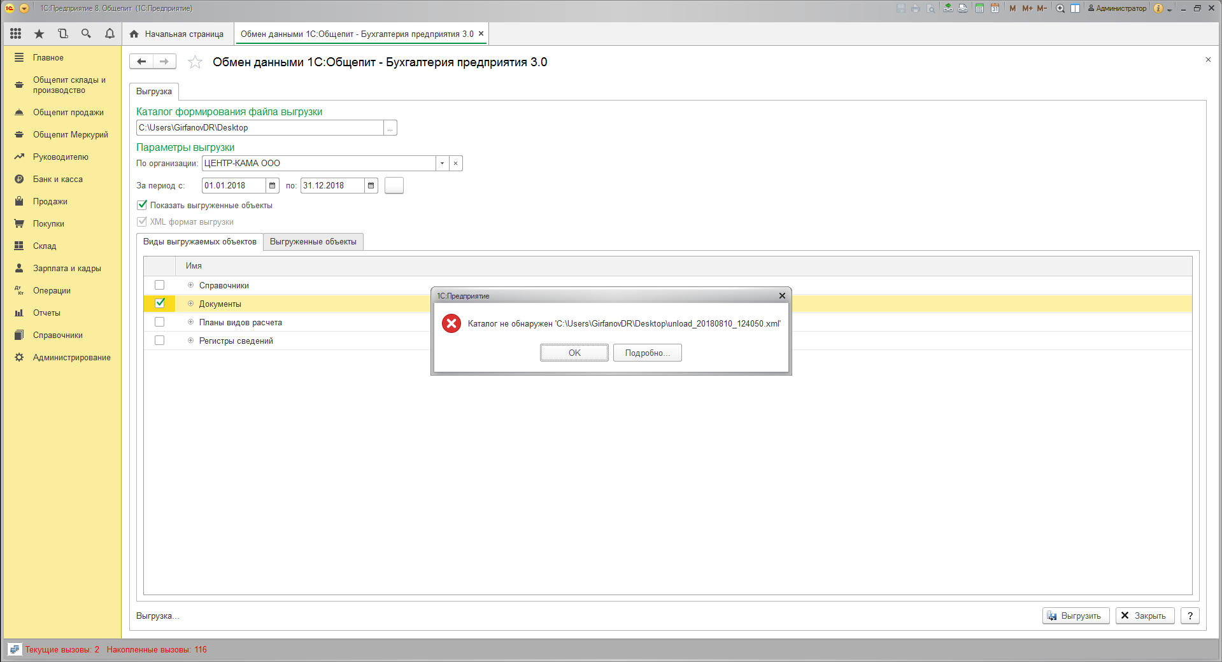The image size is (1222, 662).
Task: Check the Планы видов расчета checkbox
Action: coord(160,322)
